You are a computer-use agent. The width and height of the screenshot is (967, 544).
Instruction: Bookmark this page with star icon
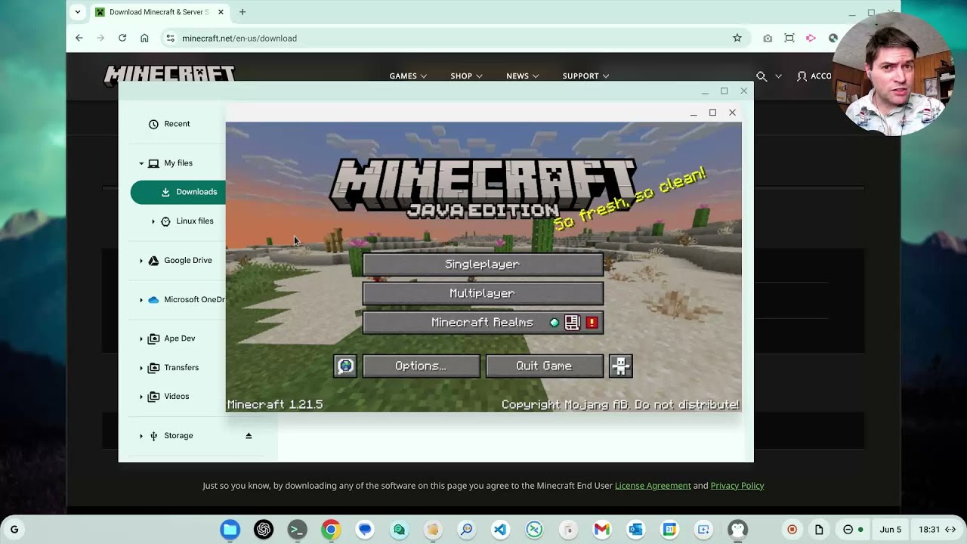[x=737, y=38]
